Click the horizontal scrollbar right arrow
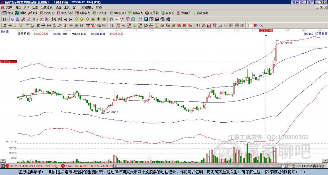Screen dimensions: 328x175 [x=286, y=166]
